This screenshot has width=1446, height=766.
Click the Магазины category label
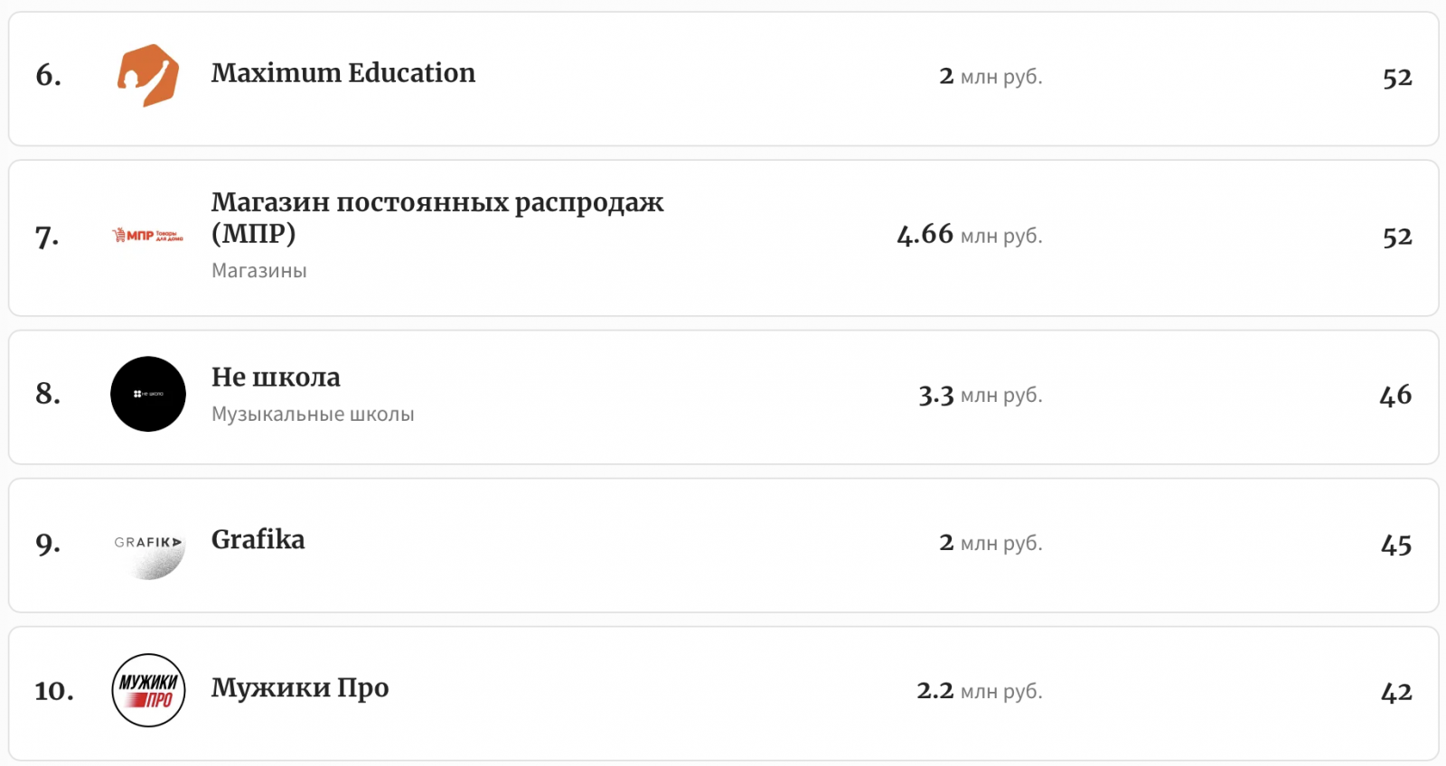tap(259, 271)
